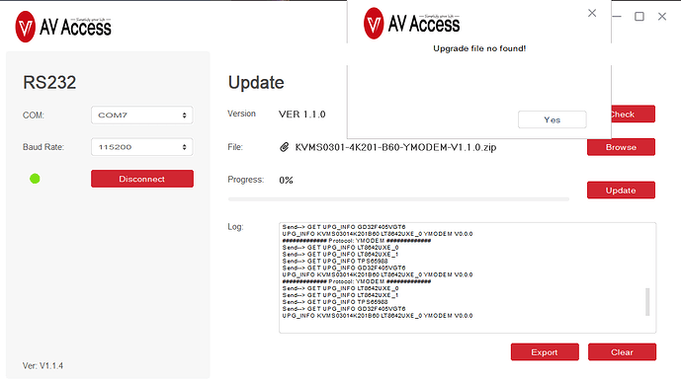Maximize the main application window
This screenshot has height=384, width=681.
point(639,17)
